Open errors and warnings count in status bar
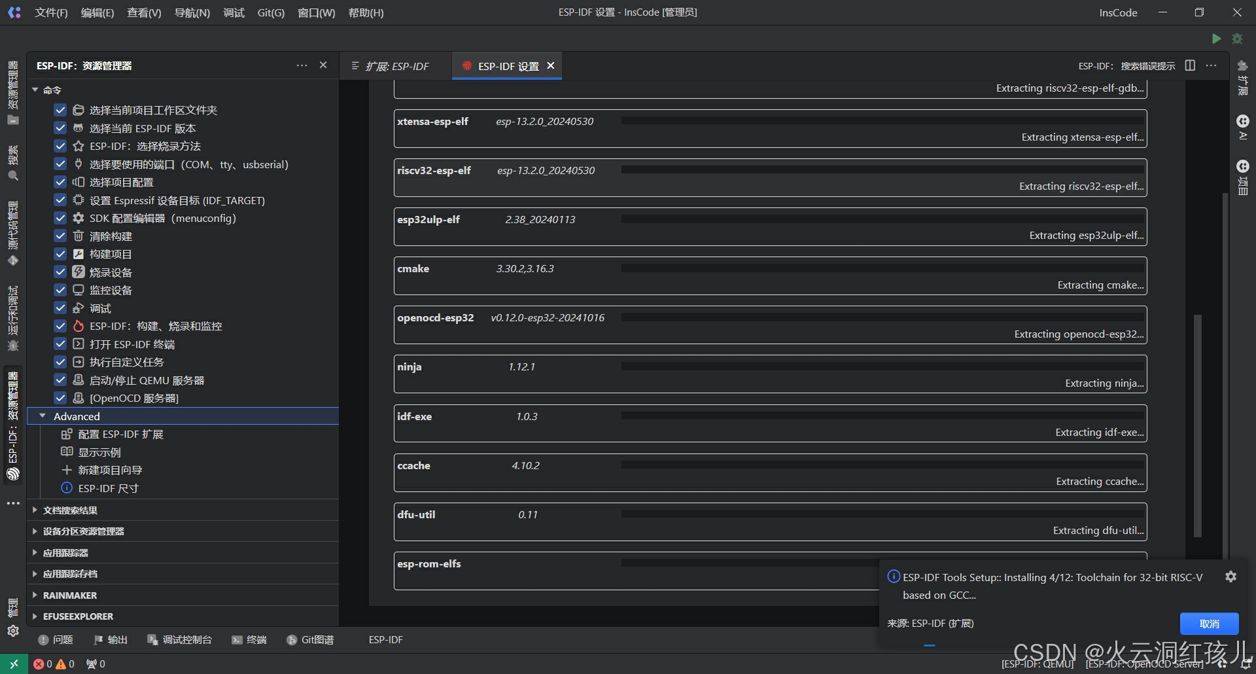 [x=54, y=664]
